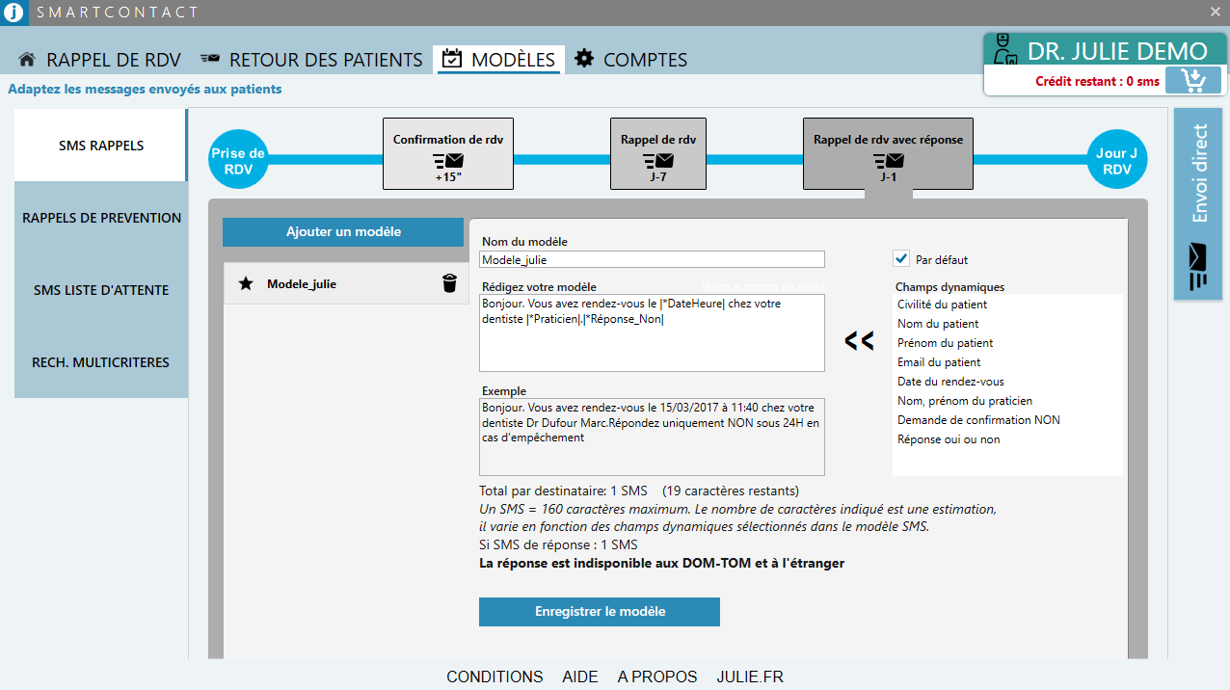
Task: Open the Envoi direct side panel
Action: pos(1197,204)
